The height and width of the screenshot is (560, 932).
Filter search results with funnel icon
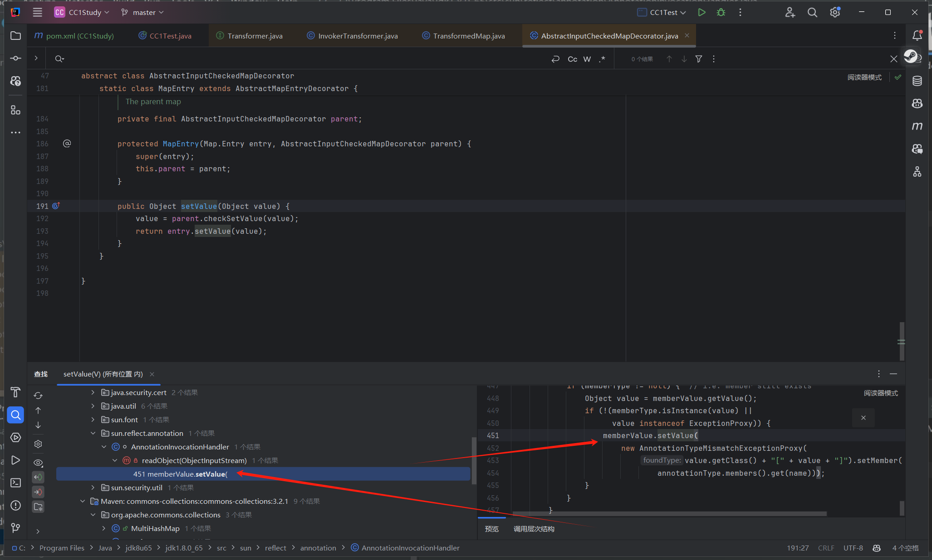pyautogui.click(x=699, y=59)
